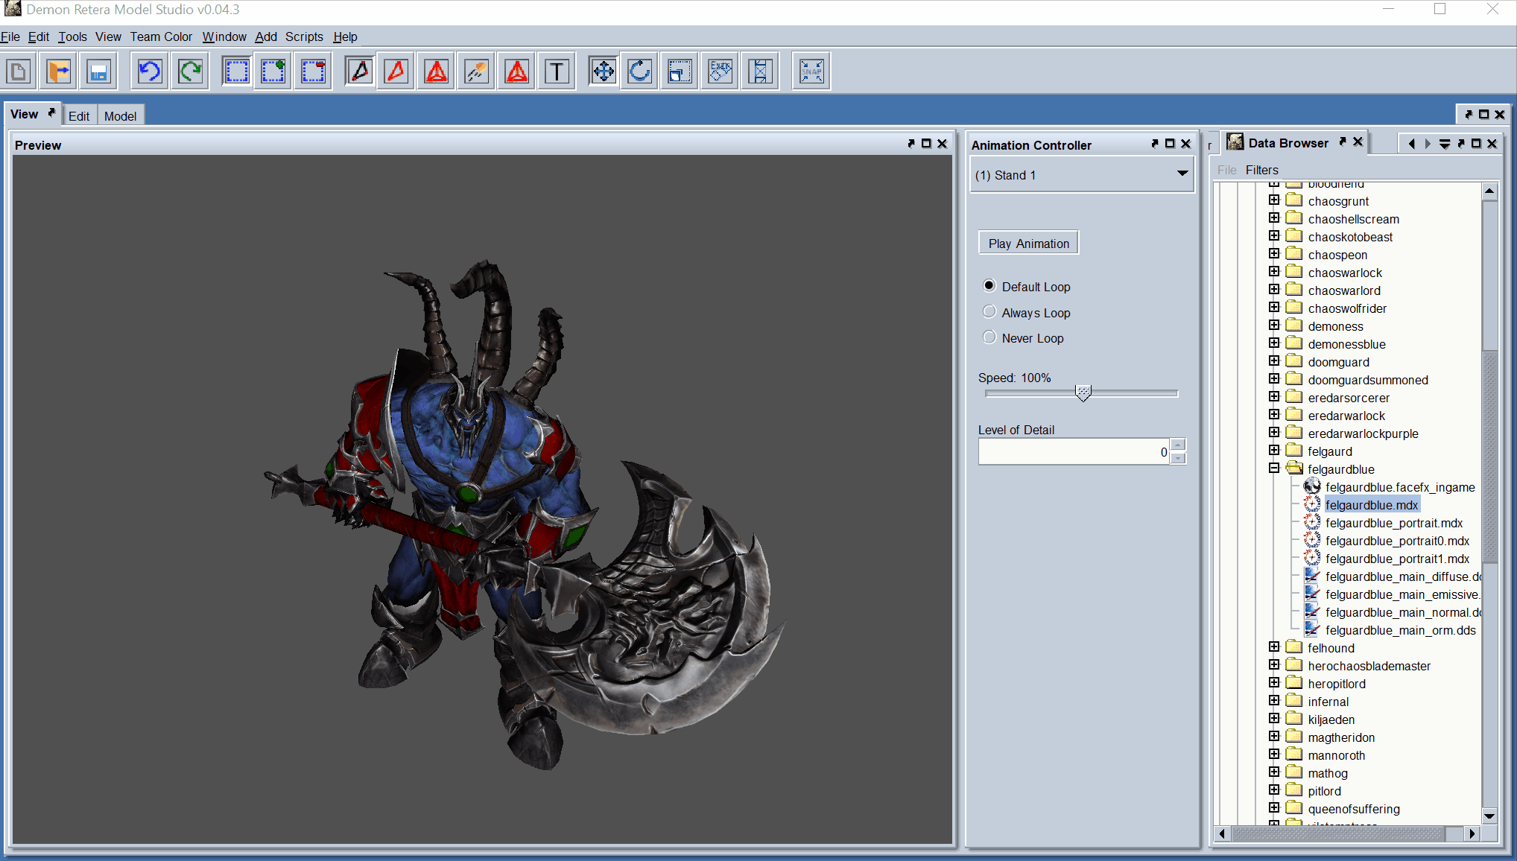1517x861 pixels.
Task: Maximize the Preview panel
Action: [x=926, y=144]
